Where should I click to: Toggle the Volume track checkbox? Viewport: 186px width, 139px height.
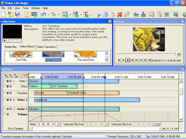click(x=4, y=114)
